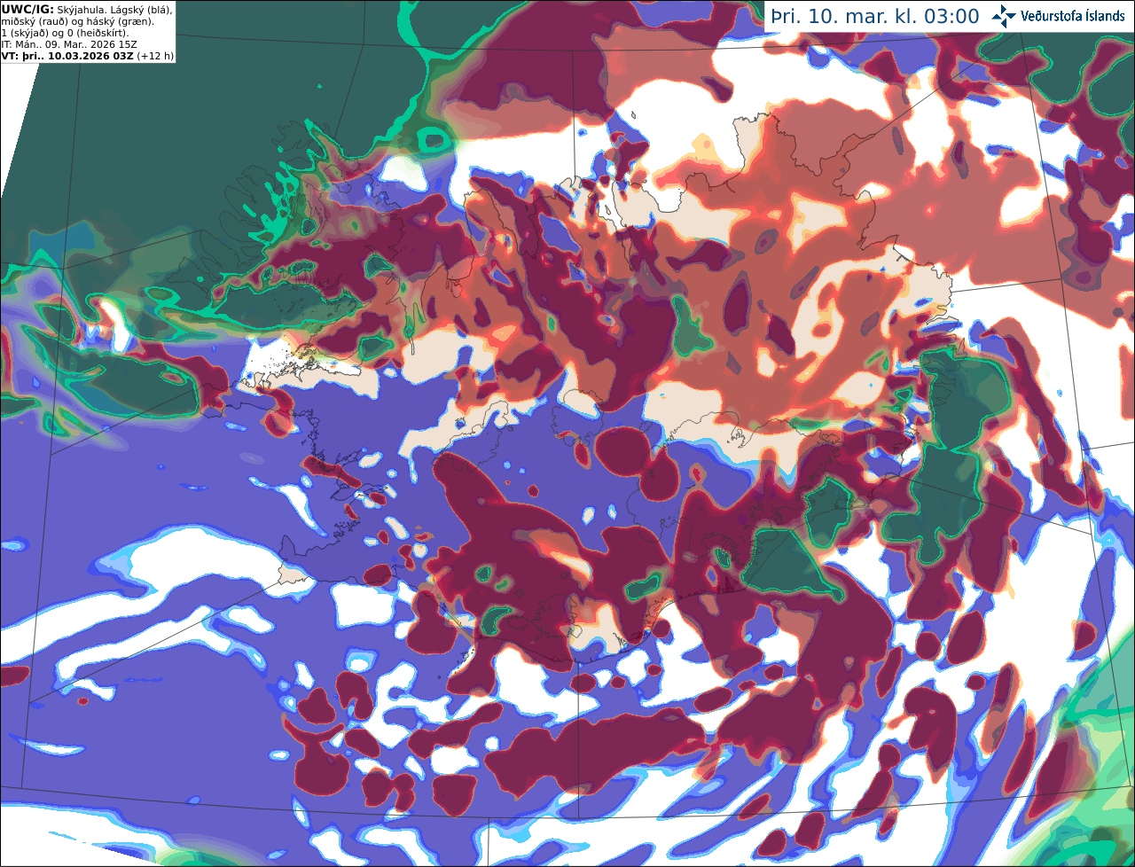Click the "Skýjahula. Lágský (blá)," text
The height and width of the screenshot is (867, 1135).
click(114, 9)
